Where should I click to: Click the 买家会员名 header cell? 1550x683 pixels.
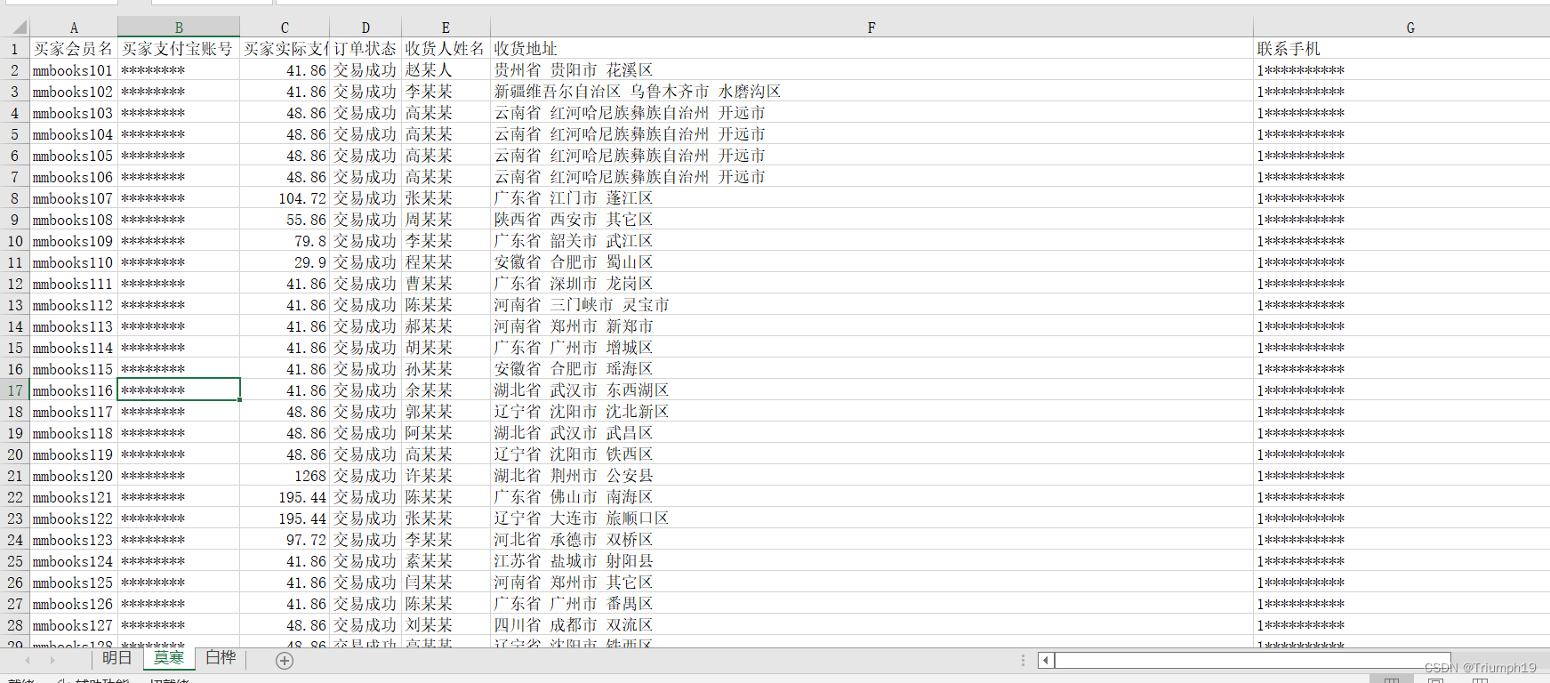[74, 49]
